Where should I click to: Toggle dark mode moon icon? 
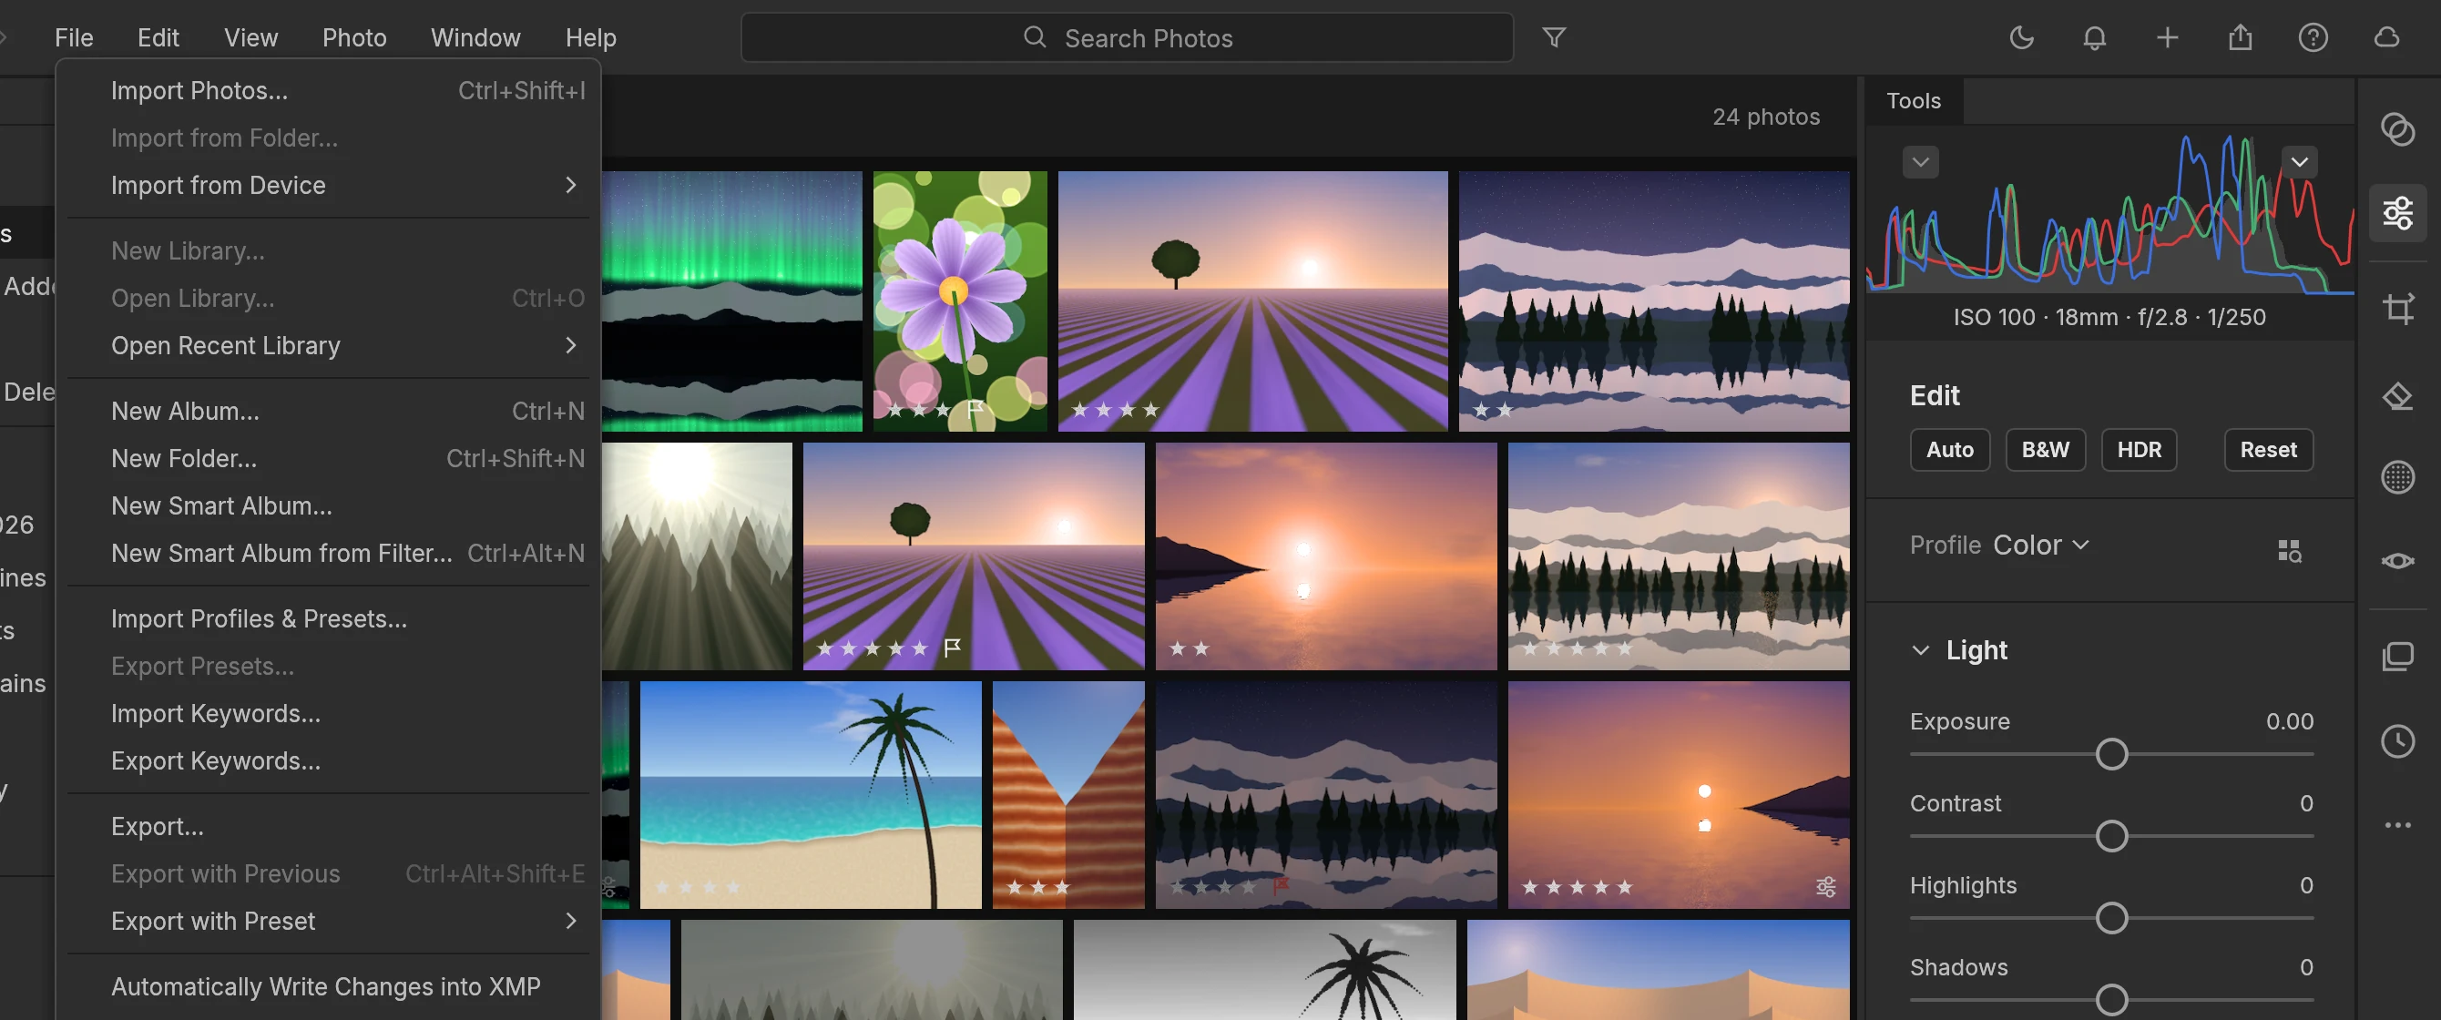tap(2021, 38)
